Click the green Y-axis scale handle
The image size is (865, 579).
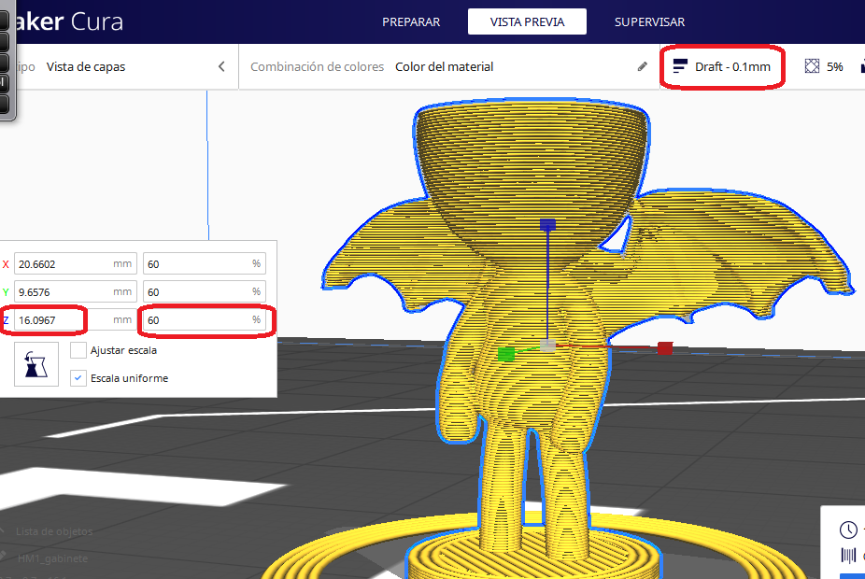pos(506,353)
